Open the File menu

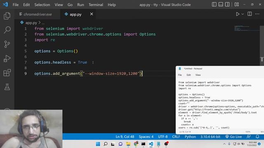pos(16,5)
